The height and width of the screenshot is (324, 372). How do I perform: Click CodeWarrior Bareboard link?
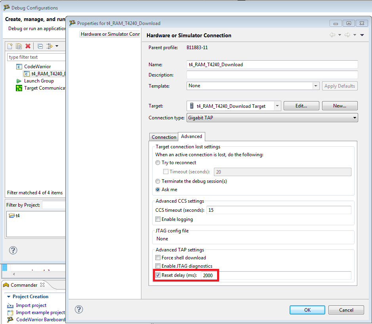[40, 320]
